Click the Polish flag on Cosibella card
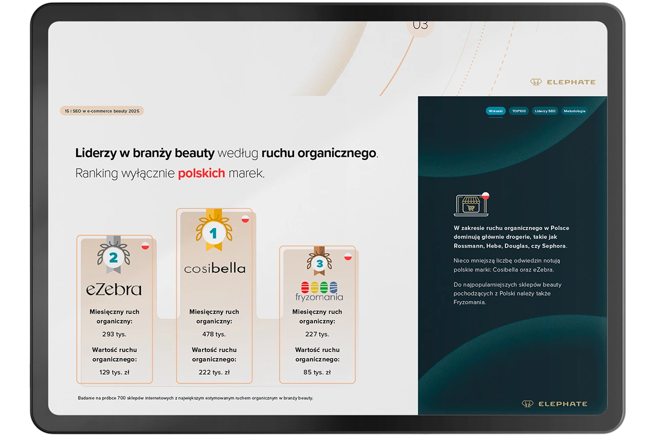656x437 pixels. pos(245,219)
